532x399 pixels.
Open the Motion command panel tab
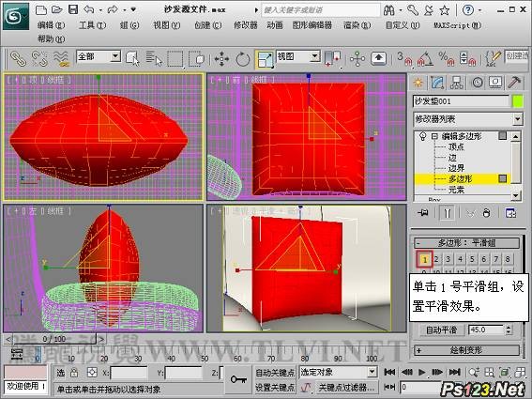click(477, 83)
